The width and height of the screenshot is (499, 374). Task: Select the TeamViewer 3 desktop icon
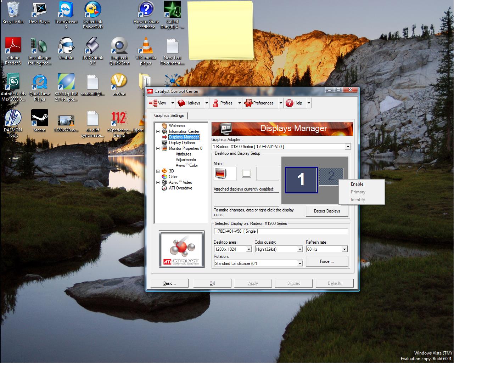66,15
